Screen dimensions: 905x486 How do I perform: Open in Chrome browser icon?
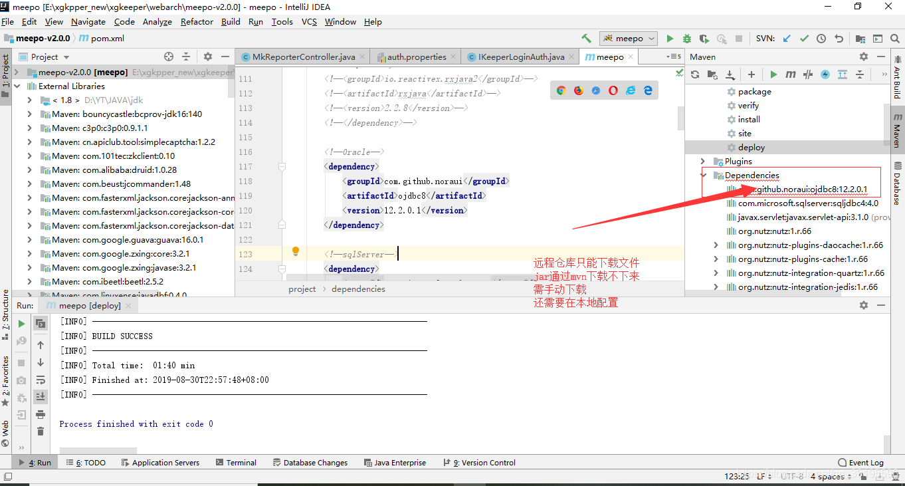[561, 90]
